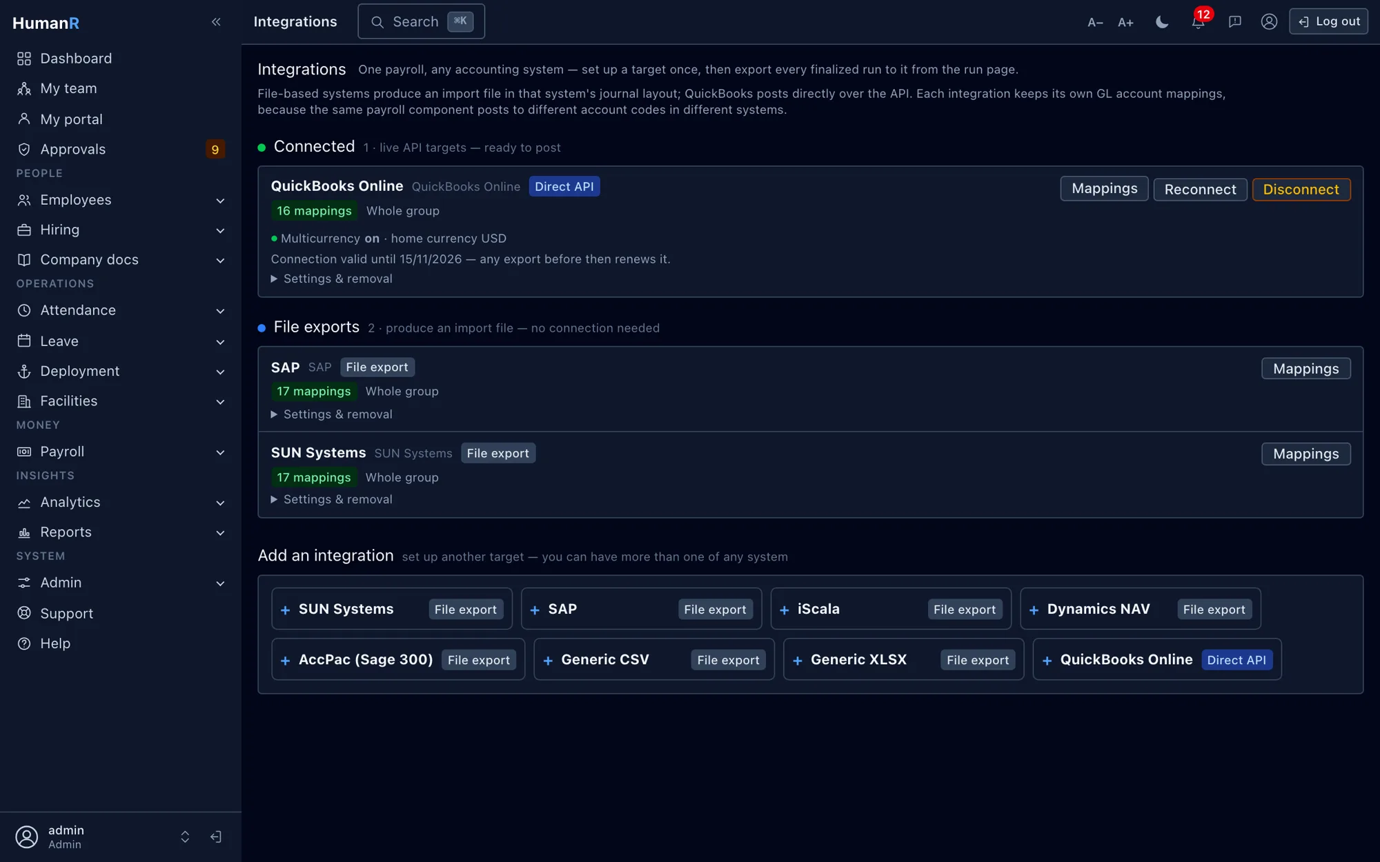The width and height of the screenshot is (1380, 862).
Task: Click the Employees people icon
Action: click(x=24, y=200)
